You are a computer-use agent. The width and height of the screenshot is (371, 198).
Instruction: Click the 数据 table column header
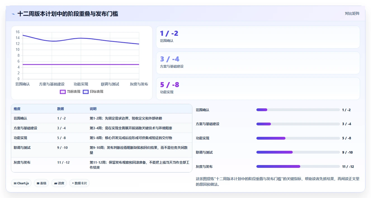click(x=61, y=109)
